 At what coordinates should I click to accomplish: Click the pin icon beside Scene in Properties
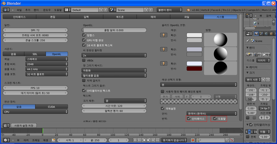point(247,41)
